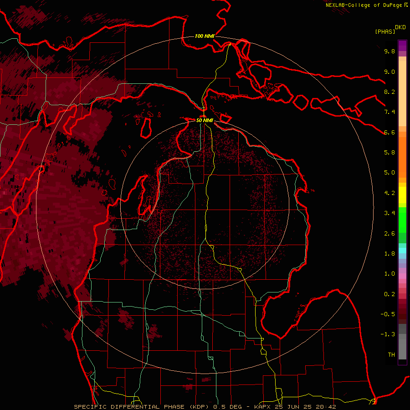
Task: Click the 4.2 scale value label
Action: (389, 193)
